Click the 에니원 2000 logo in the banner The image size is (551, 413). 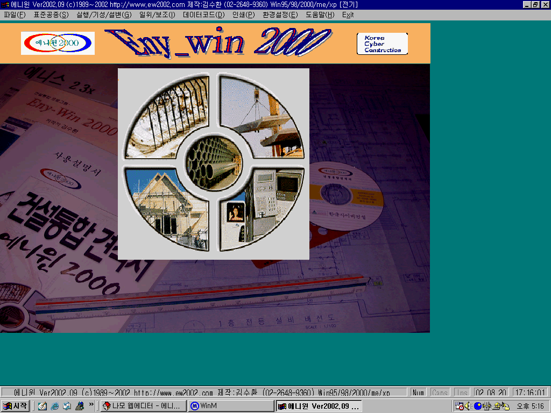coord(58,43)
